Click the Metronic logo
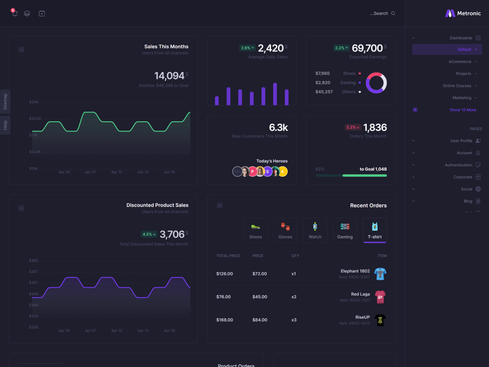The height and width of the screenshot is (367, 489). tap(463, 13)
